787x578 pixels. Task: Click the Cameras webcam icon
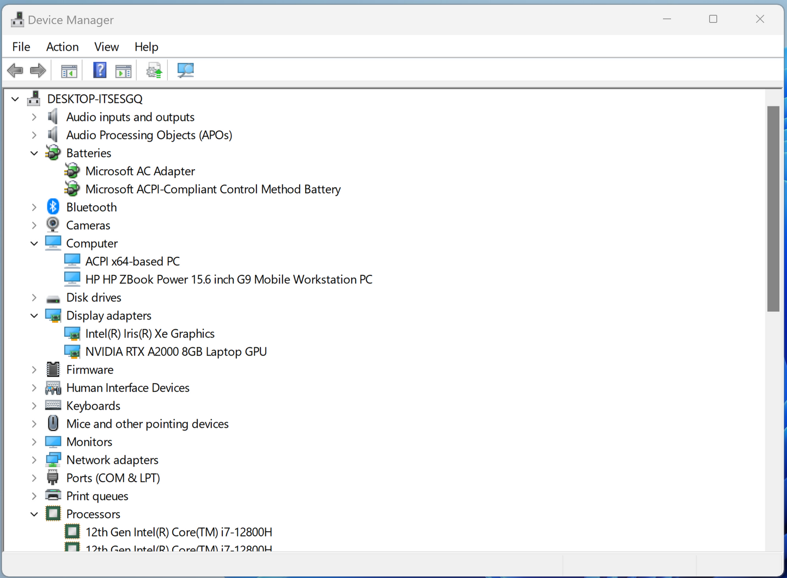click(53, 225)
